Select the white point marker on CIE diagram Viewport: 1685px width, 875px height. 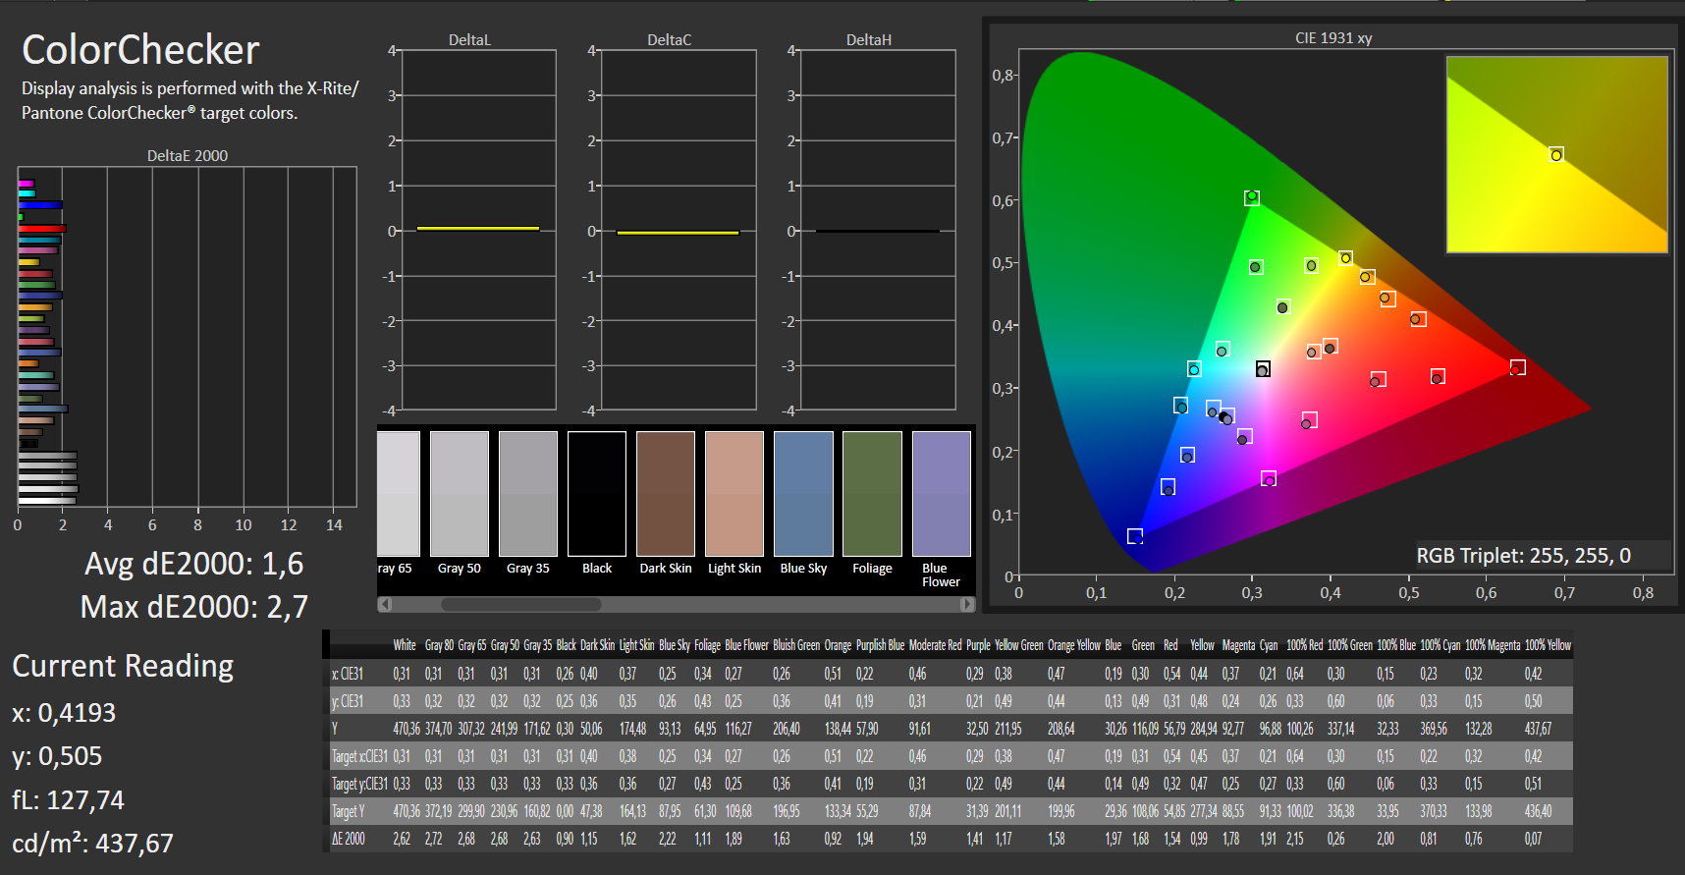tap(1263, 369)
